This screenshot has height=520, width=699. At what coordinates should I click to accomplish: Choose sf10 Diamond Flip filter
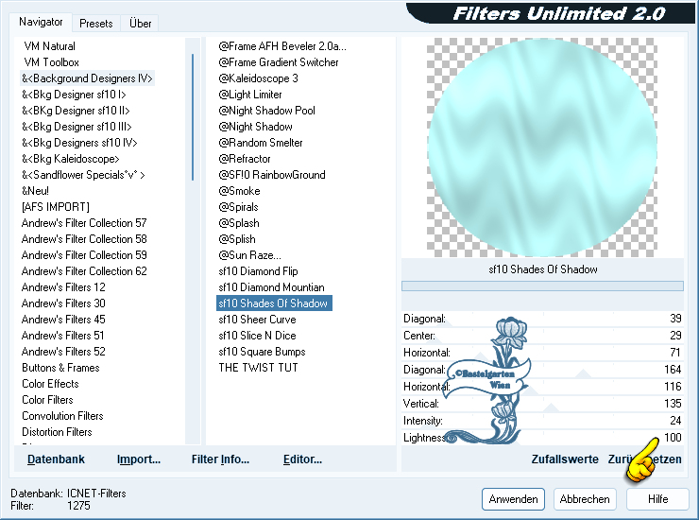tap(258, 271)
